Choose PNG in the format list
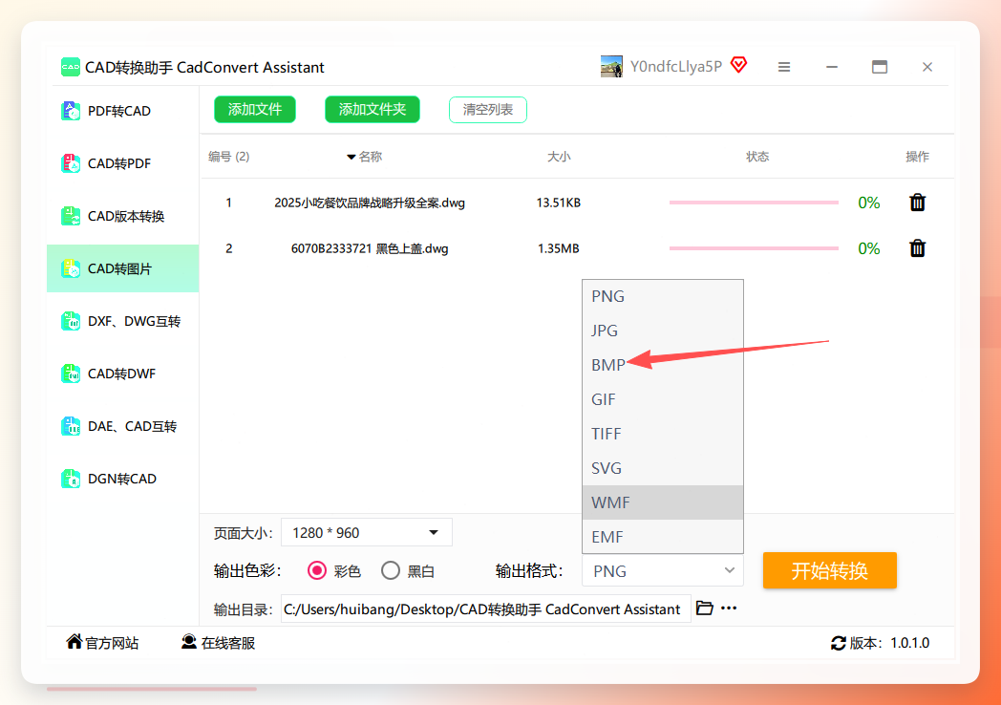1001x705 pixels. [x=663, y=296]
